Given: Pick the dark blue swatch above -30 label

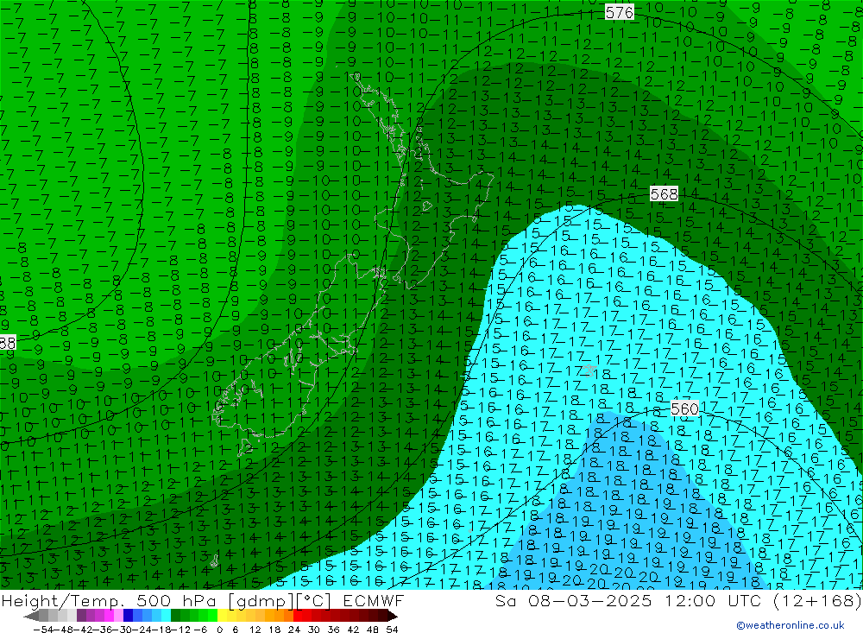Looking at the screenshot, I should (128, 616).
